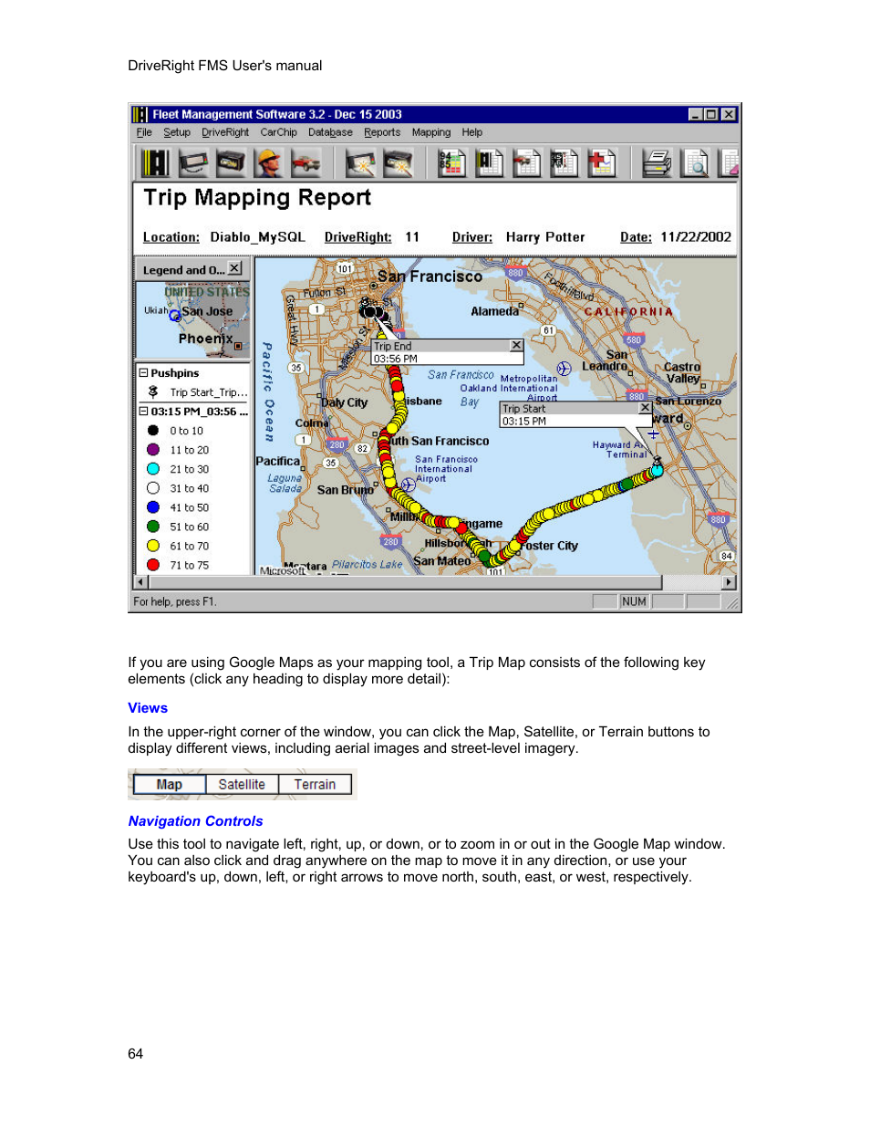
Task: Click the printer icon
Action: point(656,162)
